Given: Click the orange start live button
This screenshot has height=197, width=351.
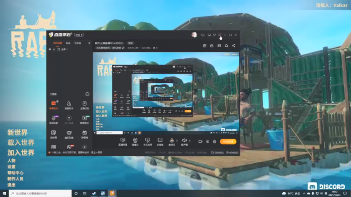Looking at the screenshot, I should 228,141.
